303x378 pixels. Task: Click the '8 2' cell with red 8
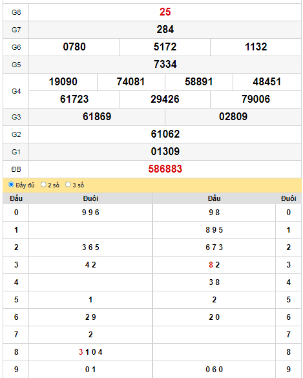point(214,265)
